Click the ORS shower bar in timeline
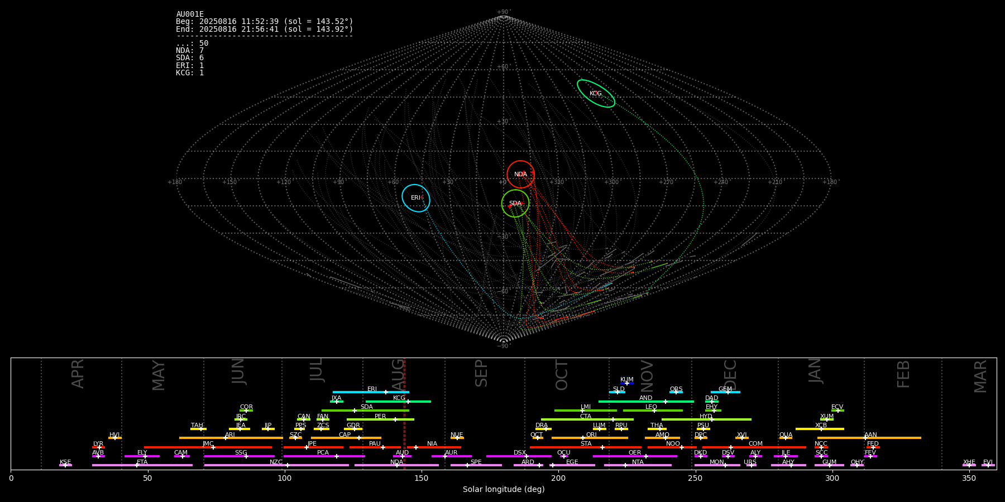This screenshot has height=502, width=1005. [x=676, y=392]
